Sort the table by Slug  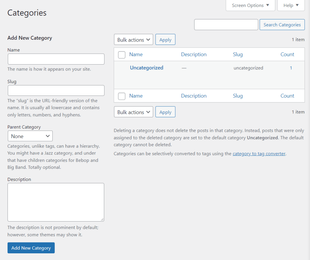pos(238,54)
